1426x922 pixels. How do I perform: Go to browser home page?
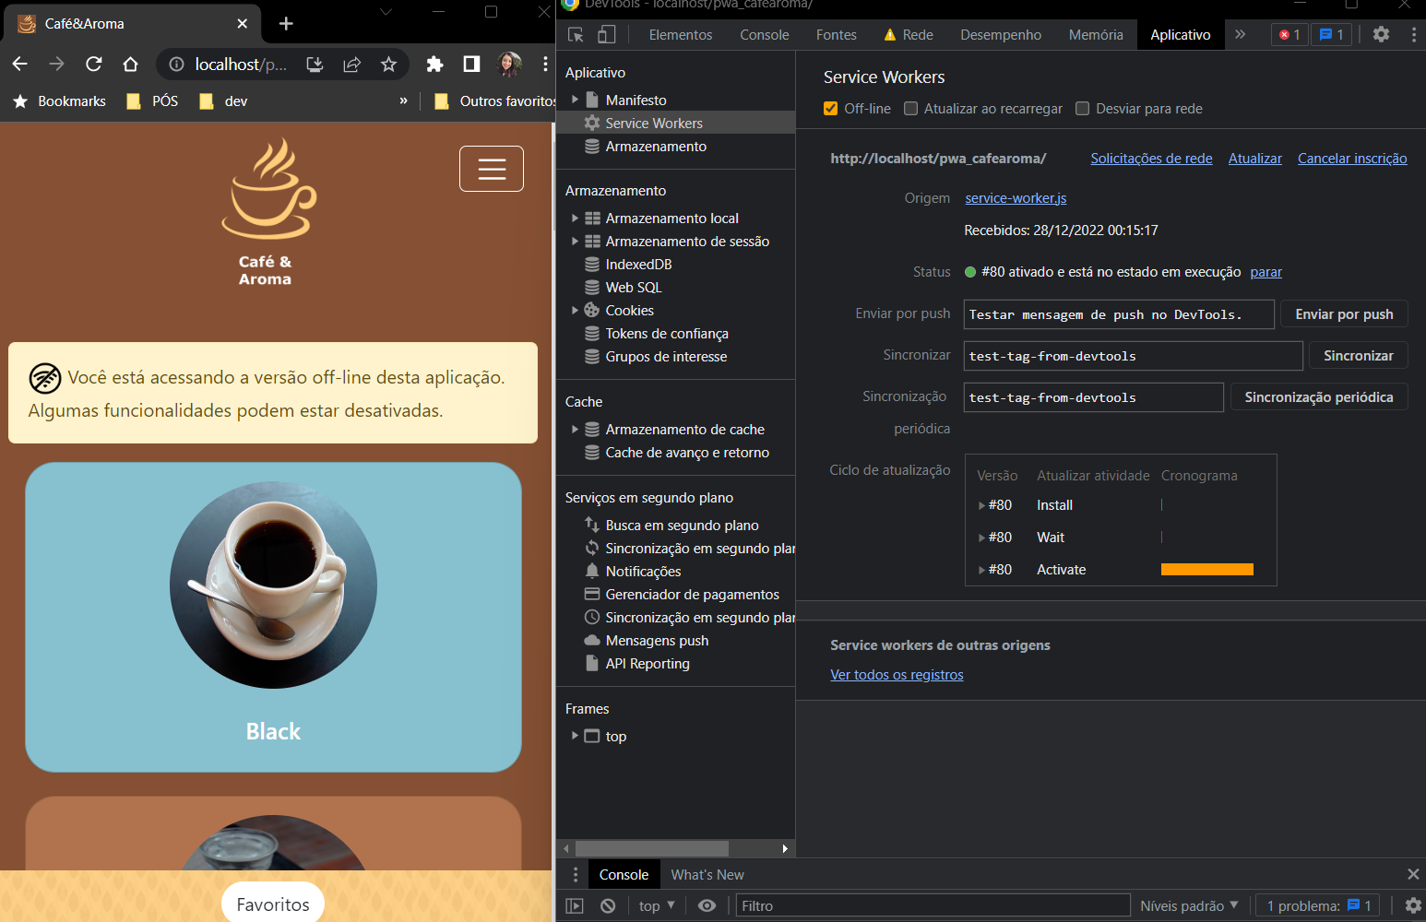pos(130,64)
